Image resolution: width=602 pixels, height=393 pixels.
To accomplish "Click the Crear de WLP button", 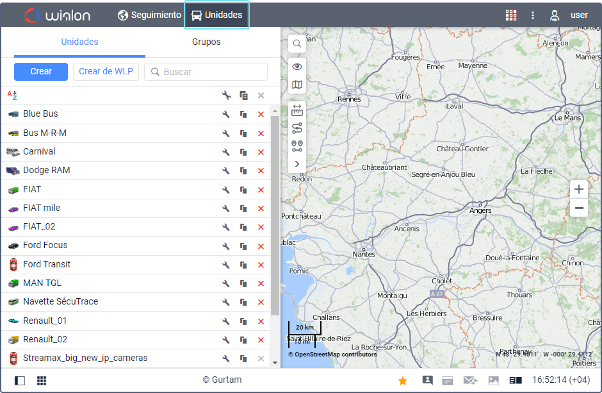I will (x=106, y=72).
